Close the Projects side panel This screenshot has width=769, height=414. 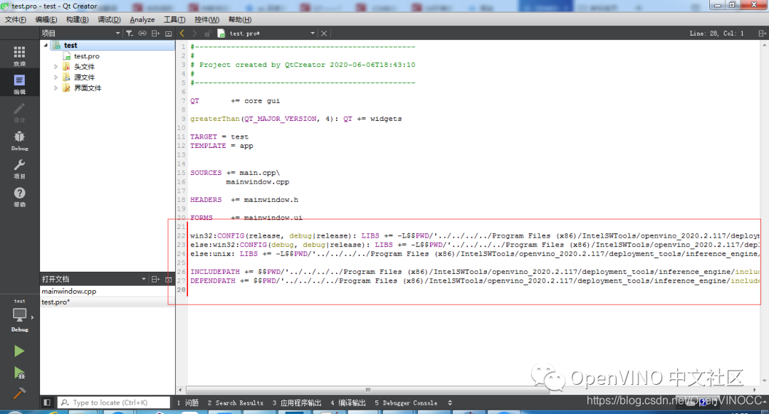click(168, 33)
